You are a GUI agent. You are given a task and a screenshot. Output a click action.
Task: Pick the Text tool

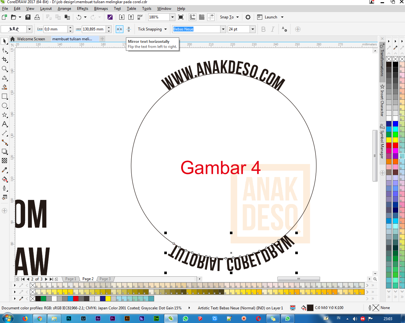coord(4,124)
